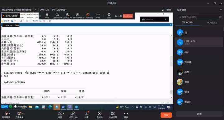Open camera options arrow beside 开摄像头
Image resolution: width=224 pixels, height=120 pixels.
(x=23, y=114)
